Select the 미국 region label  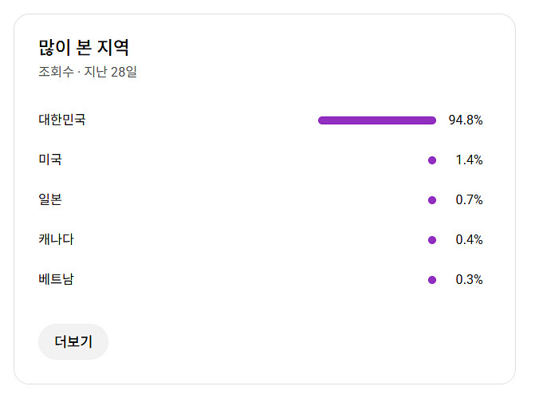point(50,160)
